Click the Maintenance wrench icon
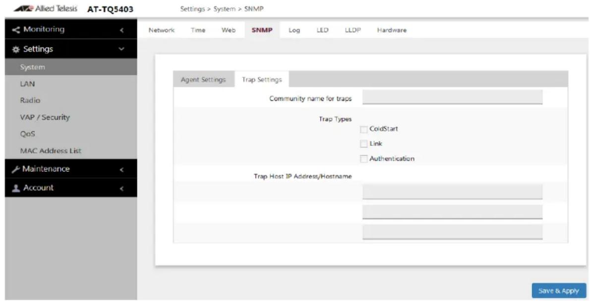The height and width of the screenshot is (301, 590). [16, 169]
